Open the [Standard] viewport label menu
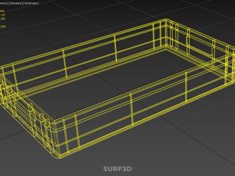235x176 pixels. 16,3
